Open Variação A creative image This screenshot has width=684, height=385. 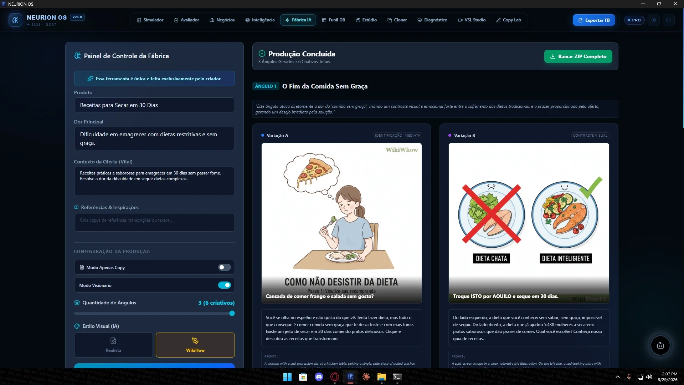[341, 223]
